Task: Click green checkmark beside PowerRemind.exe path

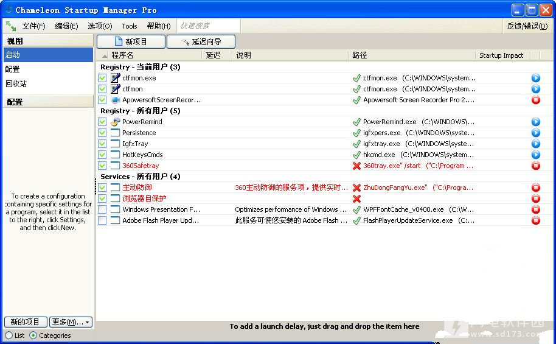Action: [x=356, y=122]
